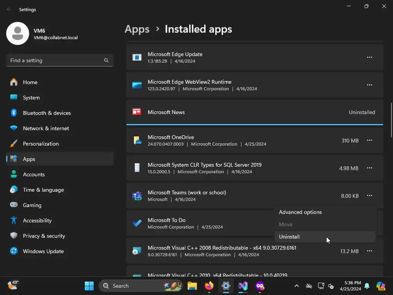
Task: Choose Uninstall in the context menu
Action: tap(325, 237)
